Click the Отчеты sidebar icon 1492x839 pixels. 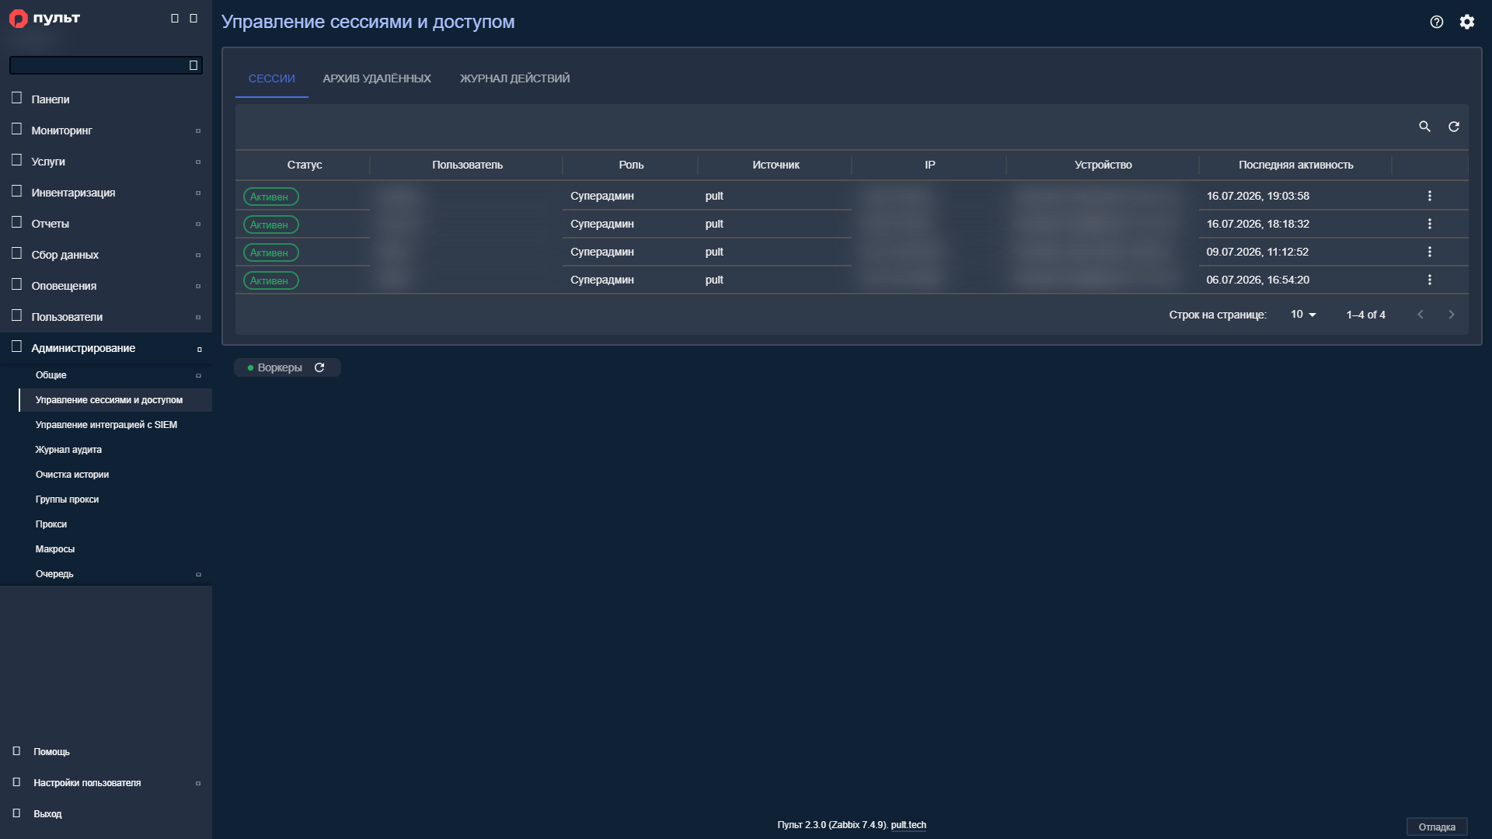tap(16, 222)
